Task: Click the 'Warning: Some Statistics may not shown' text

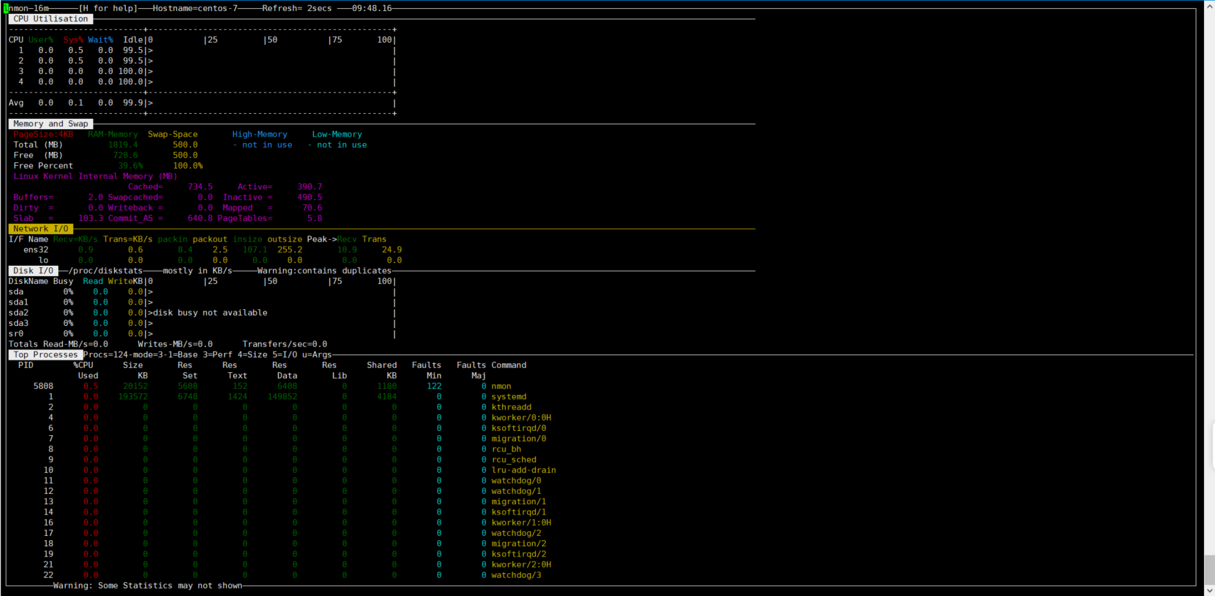Action: (147, 586)
